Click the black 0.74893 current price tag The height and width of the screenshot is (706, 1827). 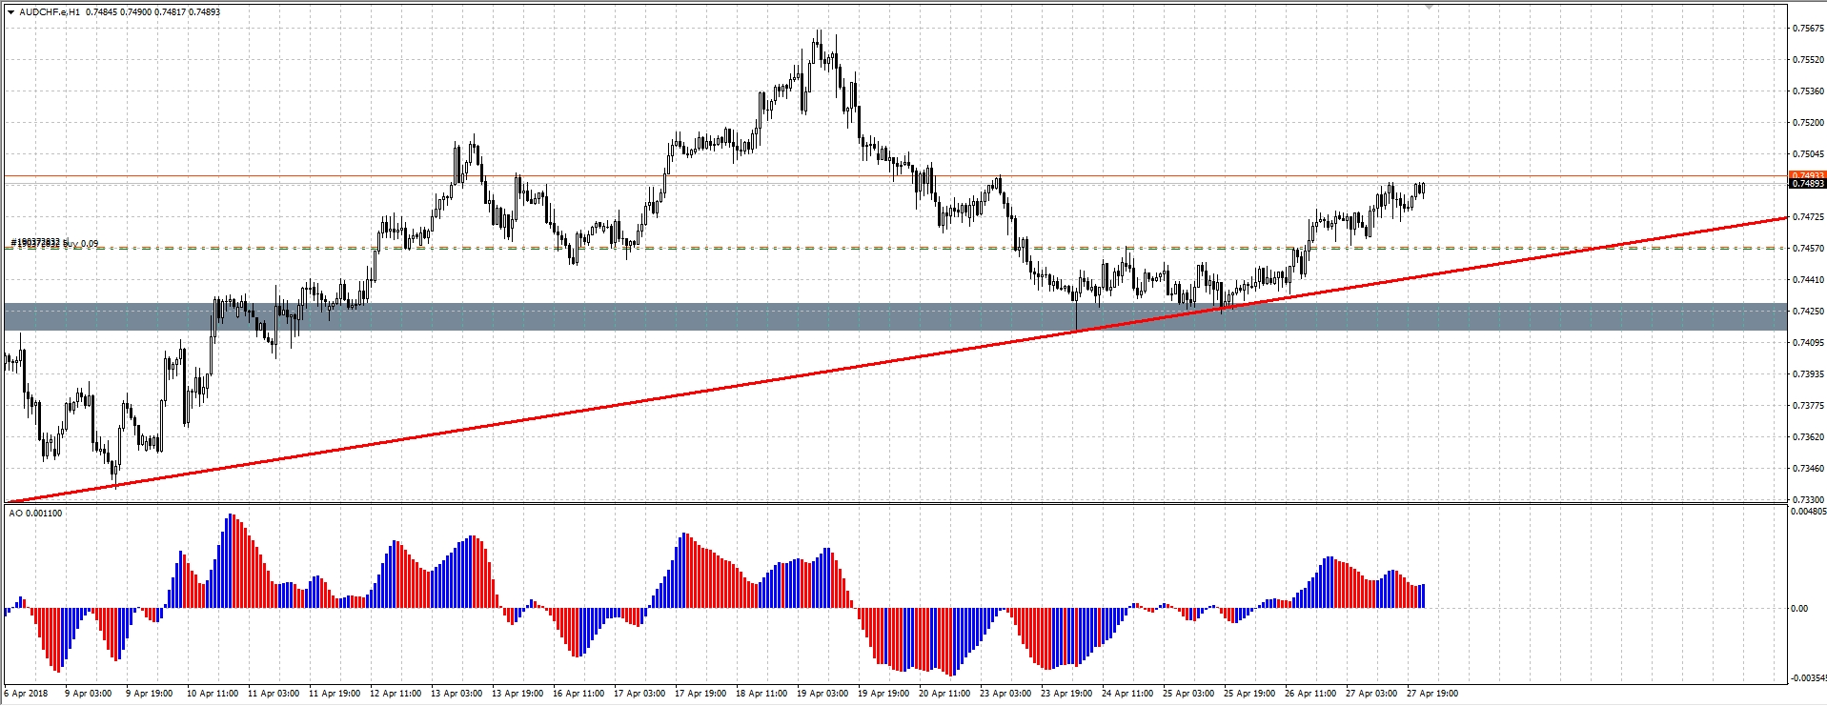(1807, 183)
